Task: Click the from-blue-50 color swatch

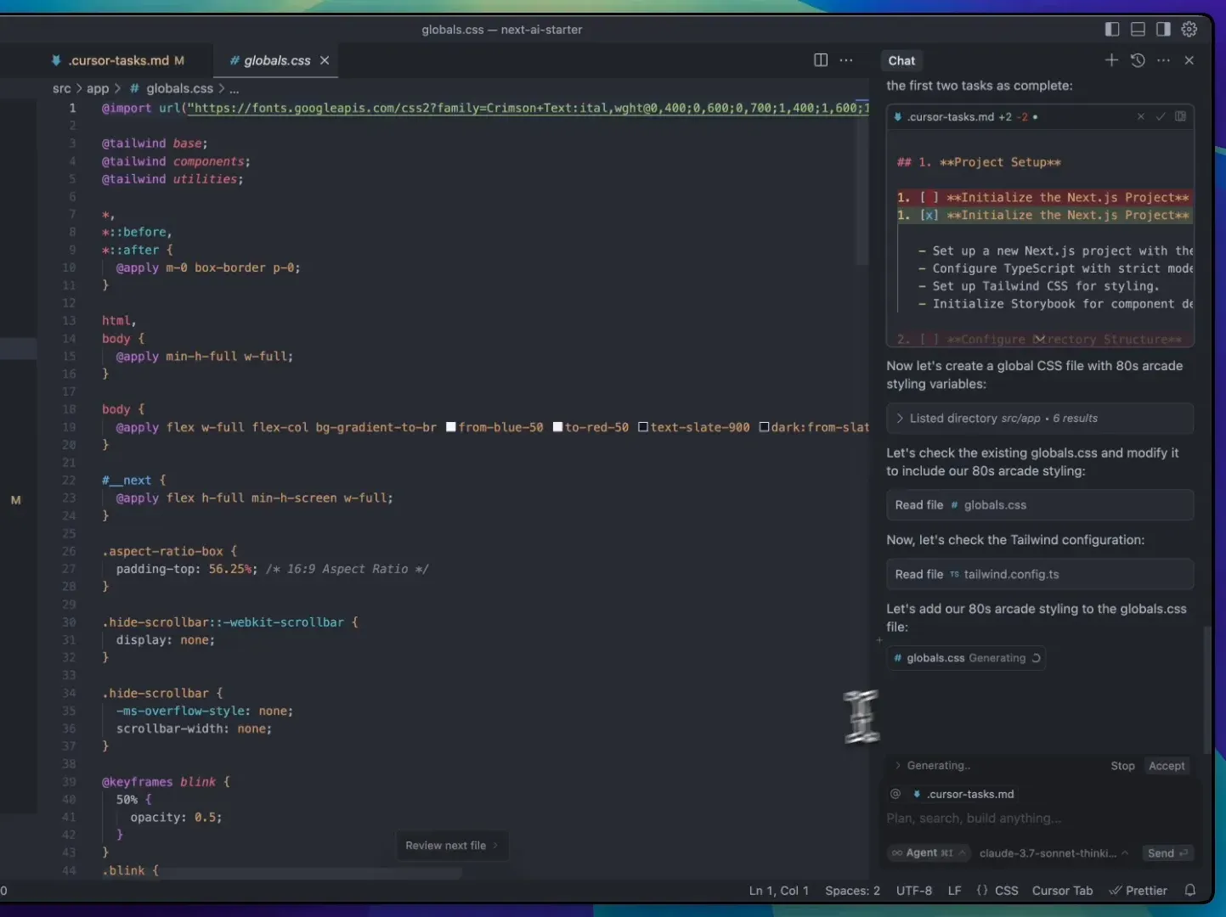Action: pos(451,426)
